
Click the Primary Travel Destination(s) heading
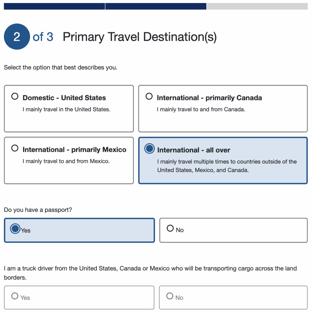pos(139,36)
